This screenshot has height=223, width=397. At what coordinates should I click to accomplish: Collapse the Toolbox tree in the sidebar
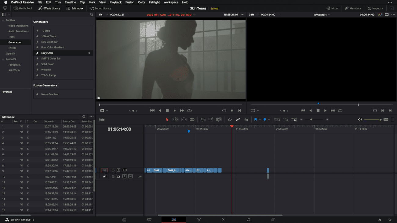3,20
